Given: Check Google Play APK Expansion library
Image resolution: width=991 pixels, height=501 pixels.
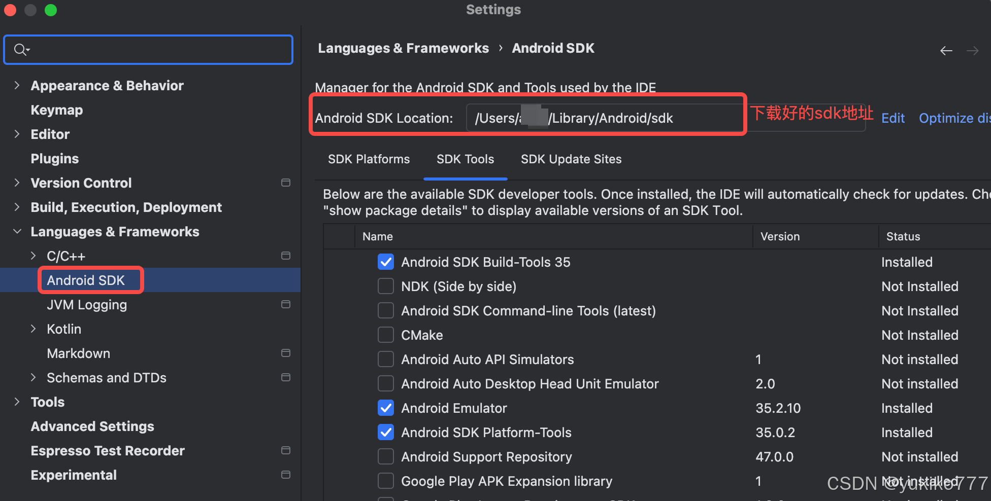Looking at the screenshot, I should click(386, 481).
